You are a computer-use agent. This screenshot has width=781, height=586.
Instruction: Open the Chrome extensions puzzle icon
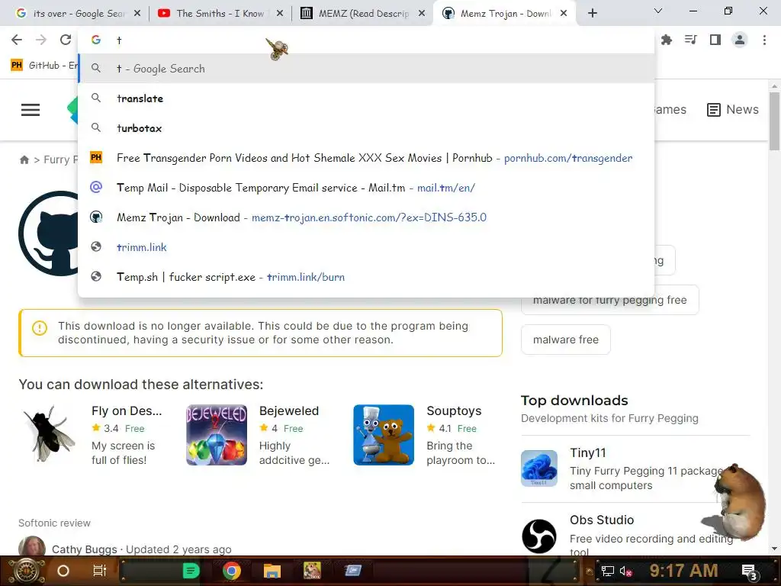[x=667, y=40]
